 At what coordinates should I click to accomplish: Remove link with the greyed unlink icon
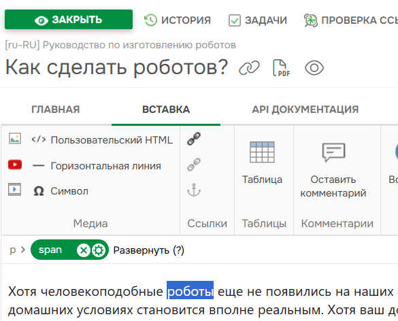[194, 165]
